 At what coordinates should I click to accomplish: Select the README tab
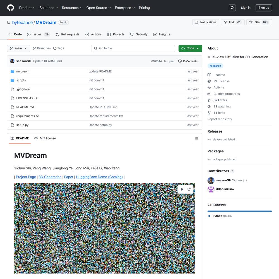tap(20, 138)
